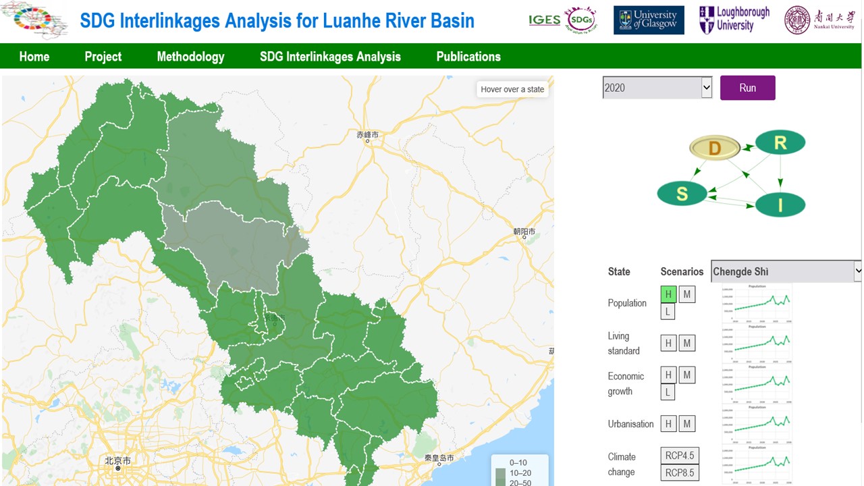Go to the Publications page

(468, 57)
